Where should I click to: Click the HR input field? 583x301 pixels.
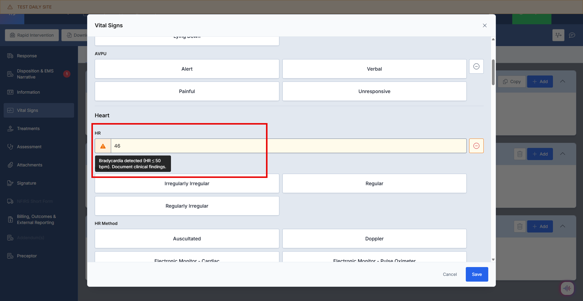(x=288, y=146)
